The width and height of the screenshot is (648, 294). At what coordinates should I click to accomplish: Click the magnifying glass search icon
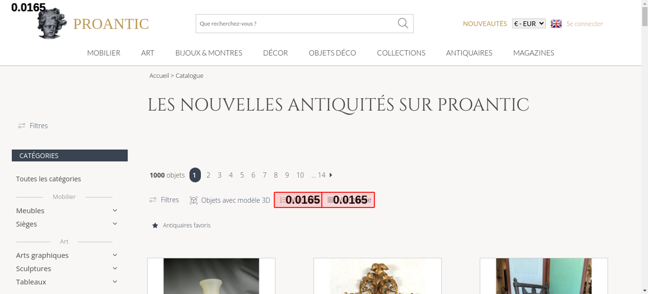click(403, 23)
